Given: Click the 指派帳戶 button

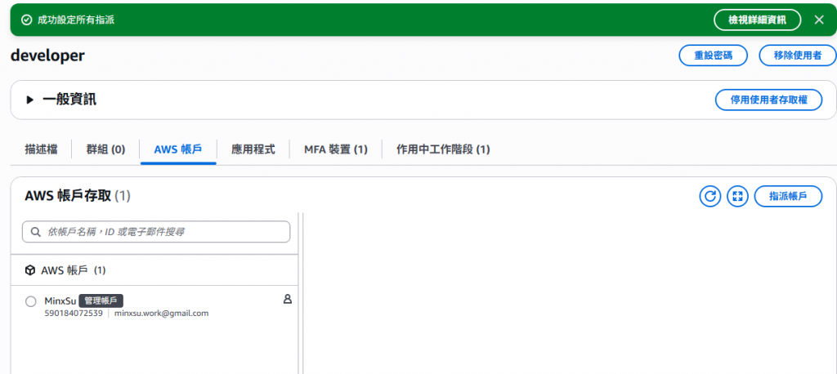Looking at the screenshot, I should click(x=788, y=196).
